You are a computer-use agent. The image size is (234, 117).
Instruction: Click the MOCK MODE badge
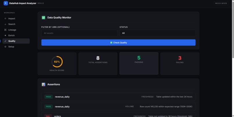pyautogui.click(x=221, y=3)
